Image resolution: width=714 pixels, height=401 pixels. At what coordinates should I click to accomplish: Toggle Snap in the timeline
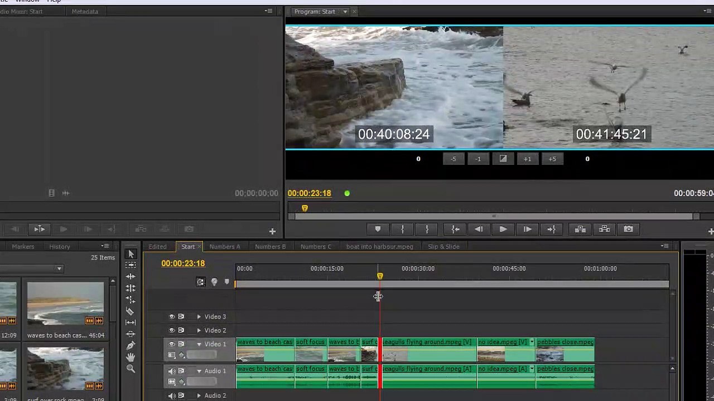point(201,282)
